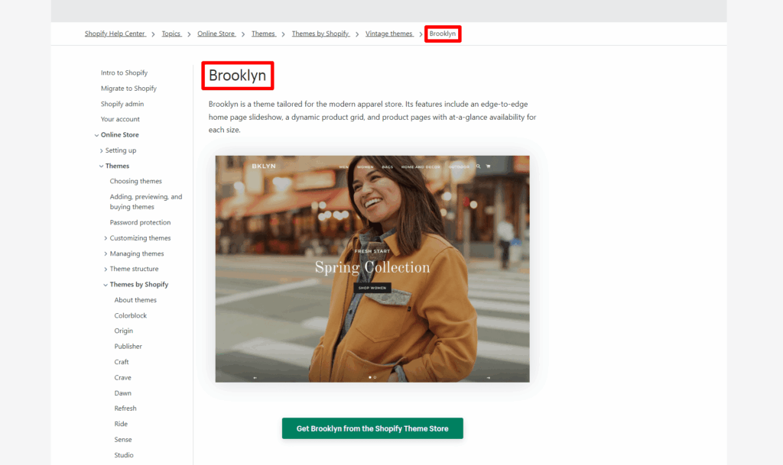Screen dimensions: 783x465
Task: Open the Ride theme page
Action: 121,424
